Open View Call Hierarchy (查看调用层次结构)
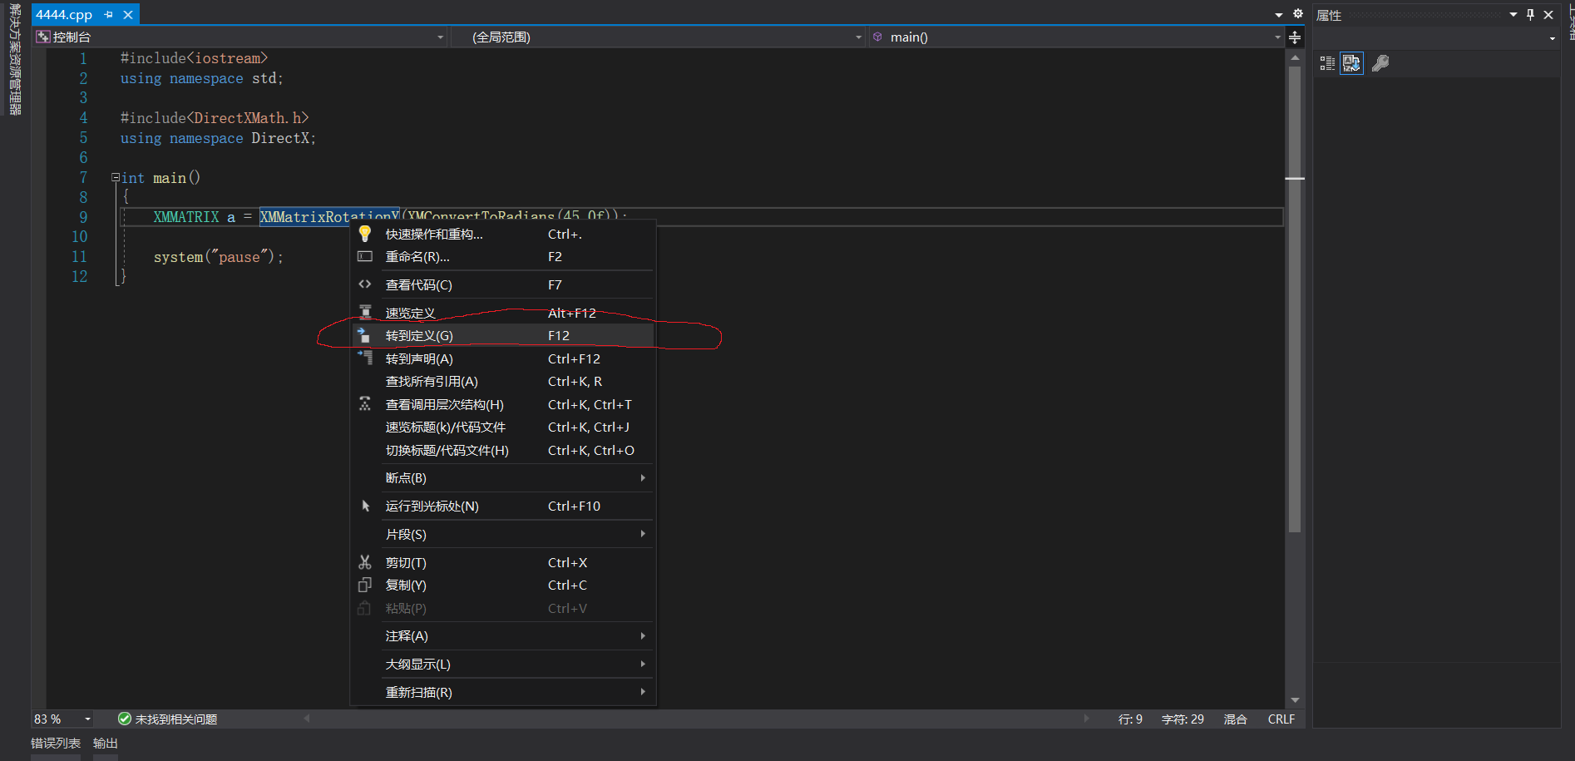This screenshot has width=1575, height=761. coord(503,405)
